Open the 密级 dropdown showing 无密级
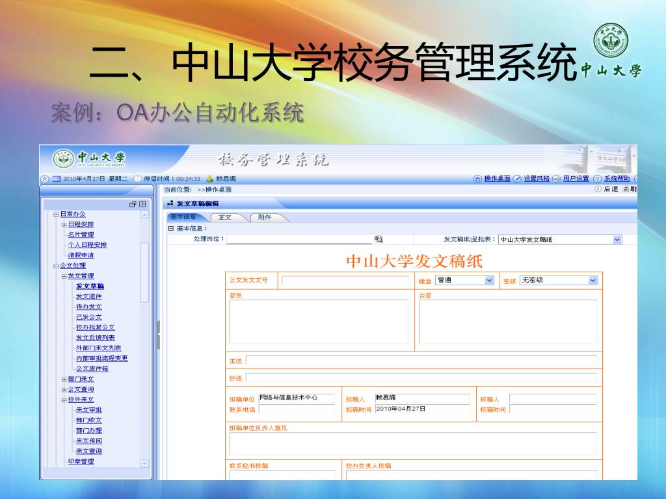The height and width of the screenshot is (499, 666). click(x=593, y=281)
